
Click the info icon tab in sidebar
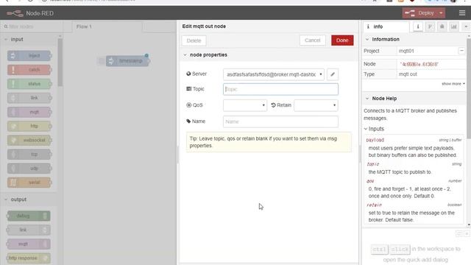tap(418, 26)
